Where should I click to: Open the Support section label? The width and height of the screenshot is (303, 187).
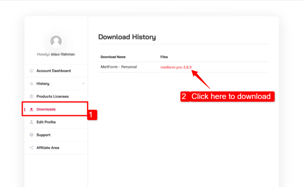click(x=43, y=135)
